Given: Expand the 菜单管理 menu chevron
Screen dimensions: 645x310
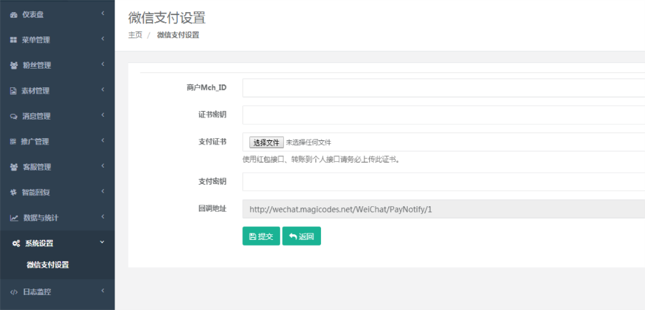Looking at the screenshot, I should coord(102,39).
